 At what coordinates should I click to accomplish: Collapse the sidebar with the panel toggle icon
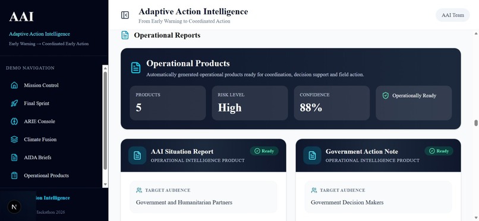click(x=125, y=15)
